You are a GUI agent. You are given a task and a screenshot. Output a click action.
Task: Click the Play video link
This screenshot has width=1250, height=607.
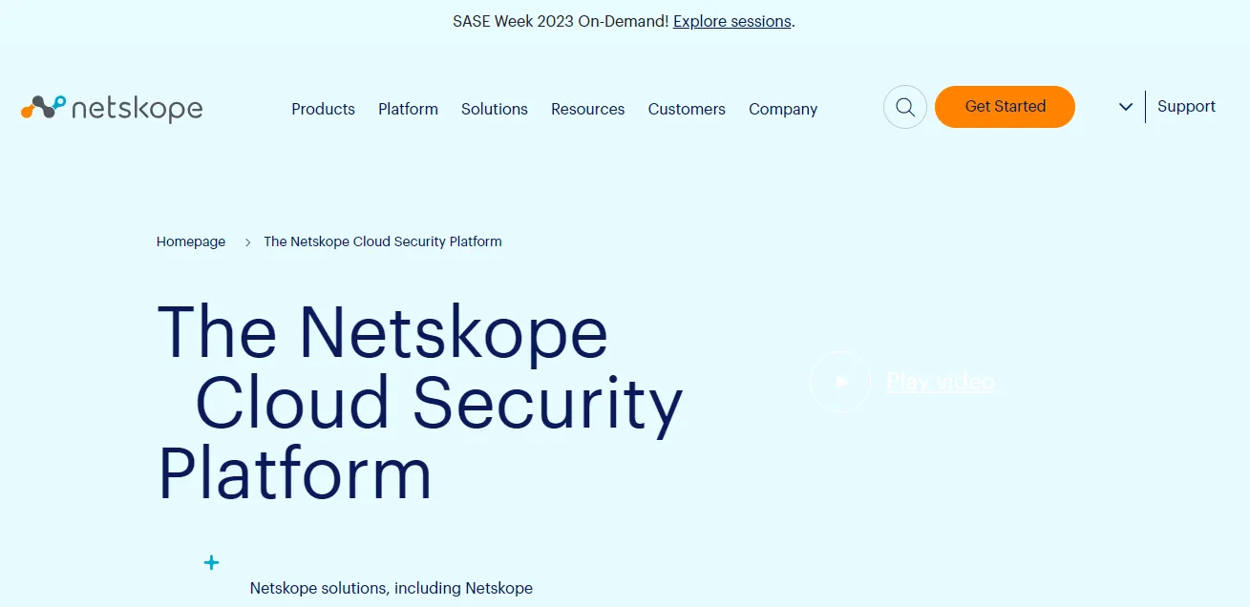pyautogui.click(x=941, y=382)
